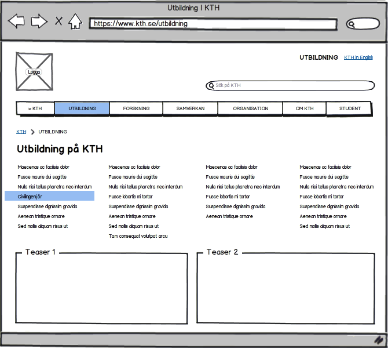This screenshot has height=348, width=388.
Task: Click Aenean tristique ornare in second column
Action: point(132,216)
